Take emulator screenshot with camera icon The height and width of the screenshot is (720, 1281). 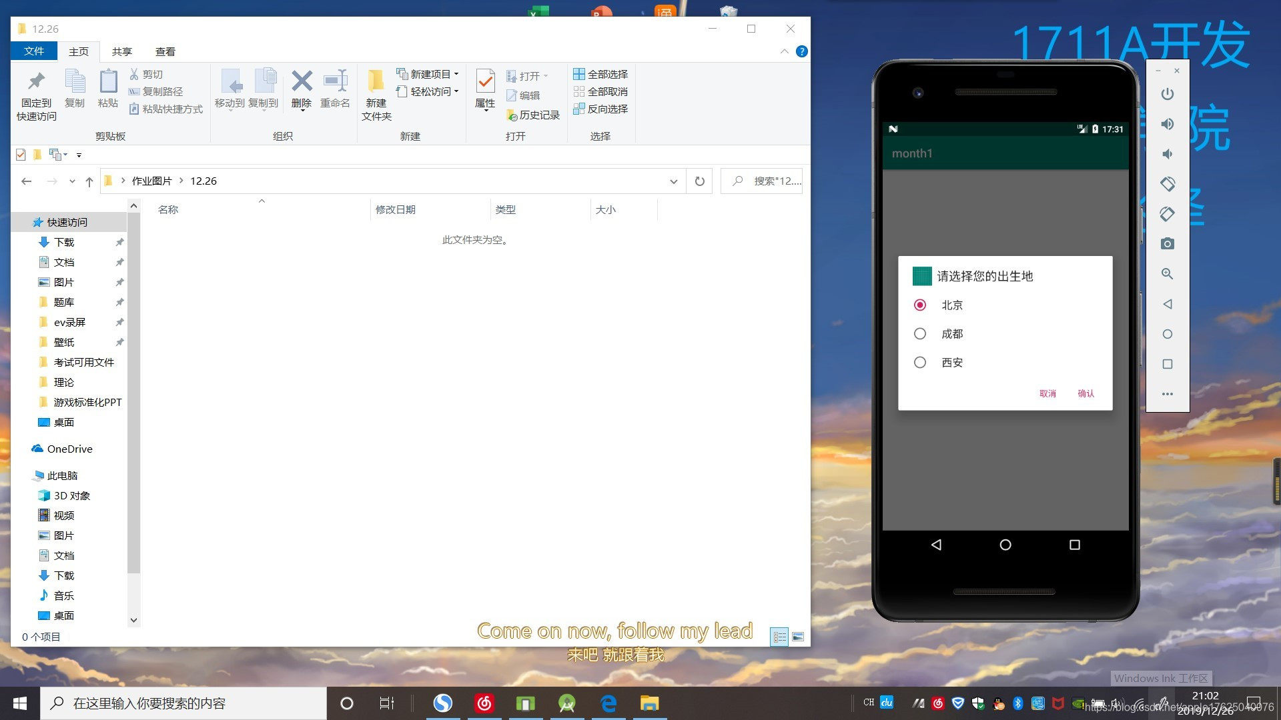click(x=1167, y=244)
